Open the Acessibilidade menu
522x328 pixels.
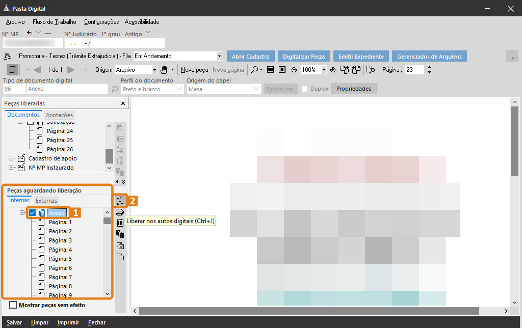coord(142,22)
